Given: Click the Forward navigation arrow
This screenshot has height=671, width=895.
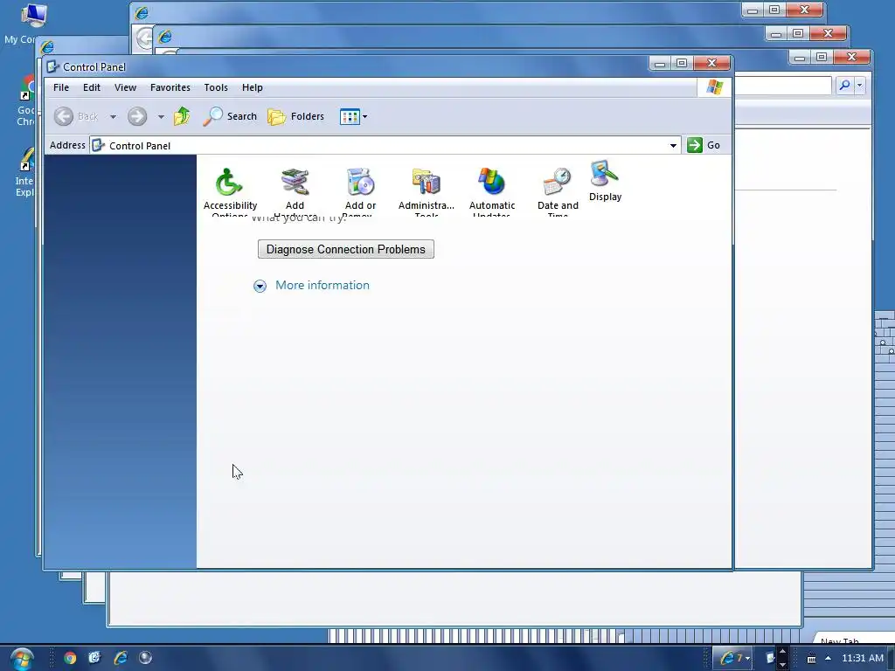Looking at the screenshot, I should (x=137, y=116).
